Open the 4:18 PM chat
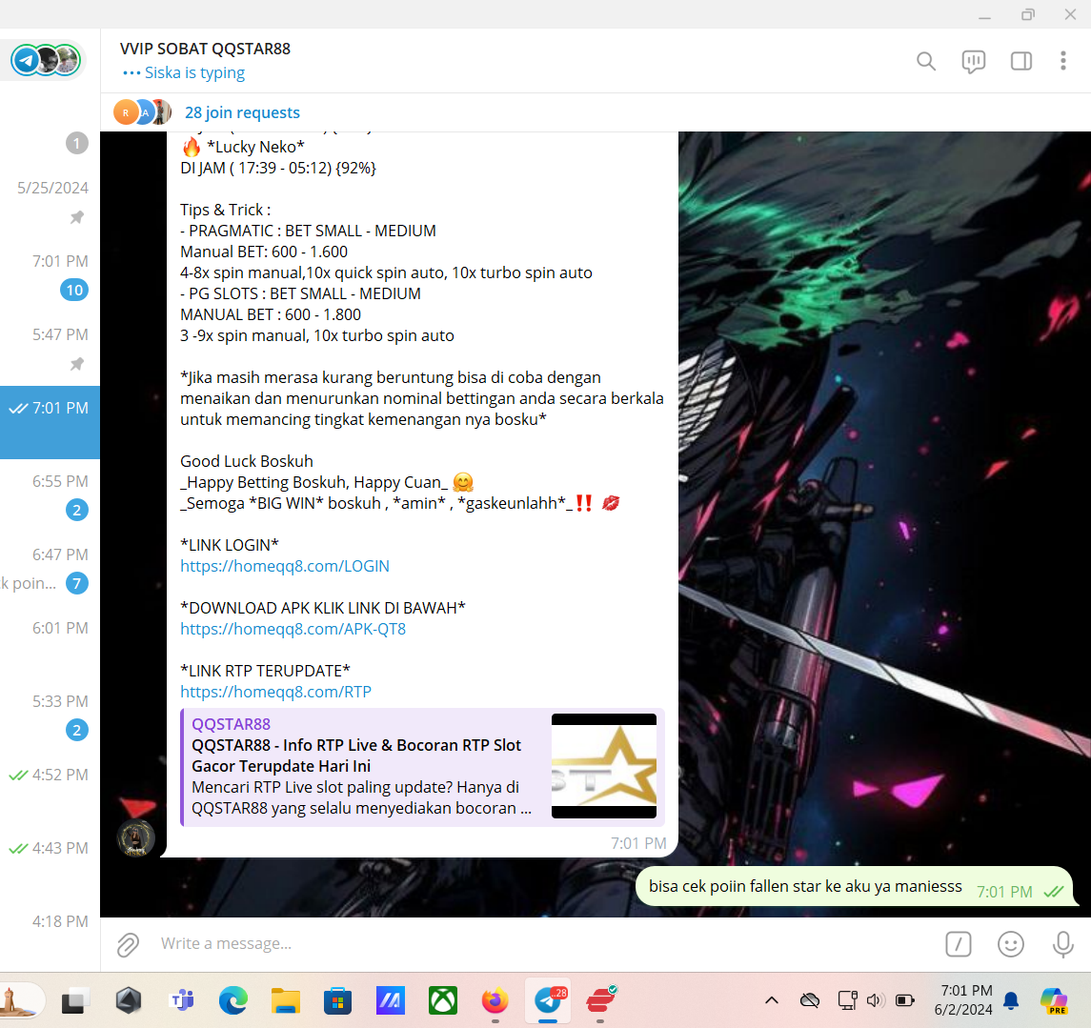Image resolution: width=1091 pixels, height=1028 pixels. click(x=51, y=936)
